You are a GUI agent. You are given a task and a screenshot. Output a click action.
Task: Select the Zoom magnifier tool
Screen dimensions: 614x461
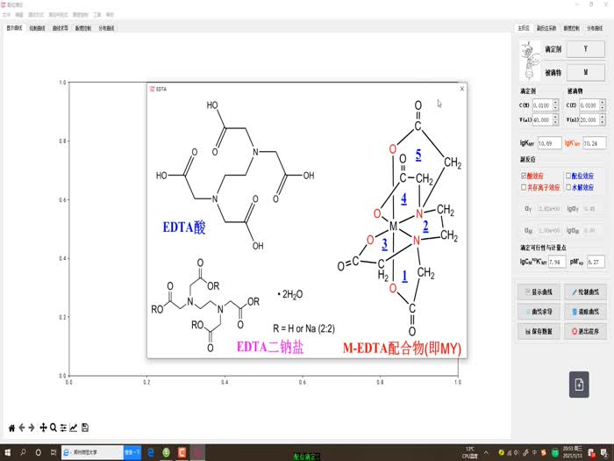click(x=54, y=428)
